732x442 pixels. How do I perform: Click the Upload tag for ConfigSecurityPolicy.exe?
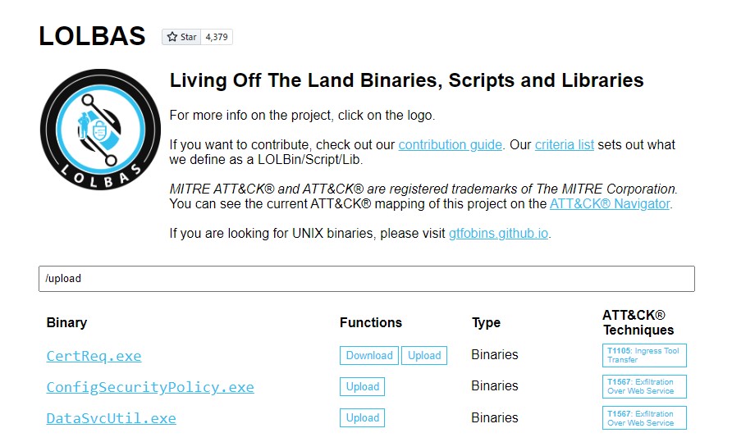(362, 387)
